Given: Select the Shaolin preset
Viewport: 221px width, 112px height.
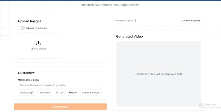Looking at the screenshot, I should 73,93.
